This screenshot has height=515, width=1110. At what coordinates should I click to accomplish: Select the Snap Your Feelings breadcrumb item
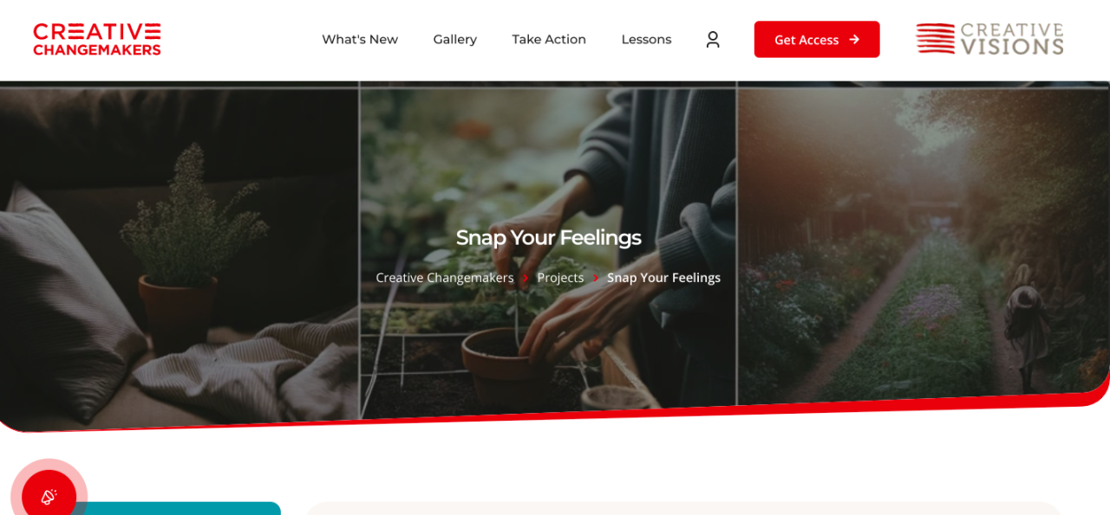click(663, 278)
